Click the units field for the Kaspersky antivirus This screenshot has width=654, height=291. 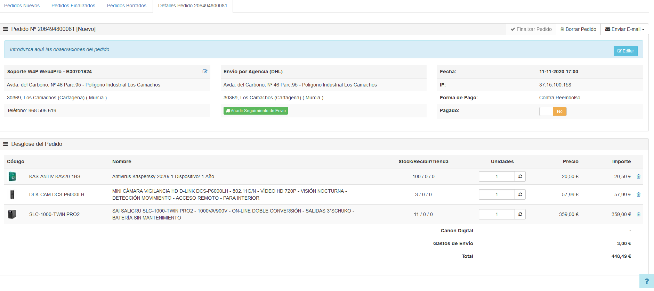(x=496, y=176)
